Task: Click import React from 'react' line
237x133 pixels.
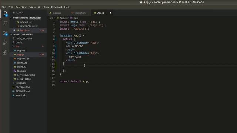Action: tap(80, 22)
